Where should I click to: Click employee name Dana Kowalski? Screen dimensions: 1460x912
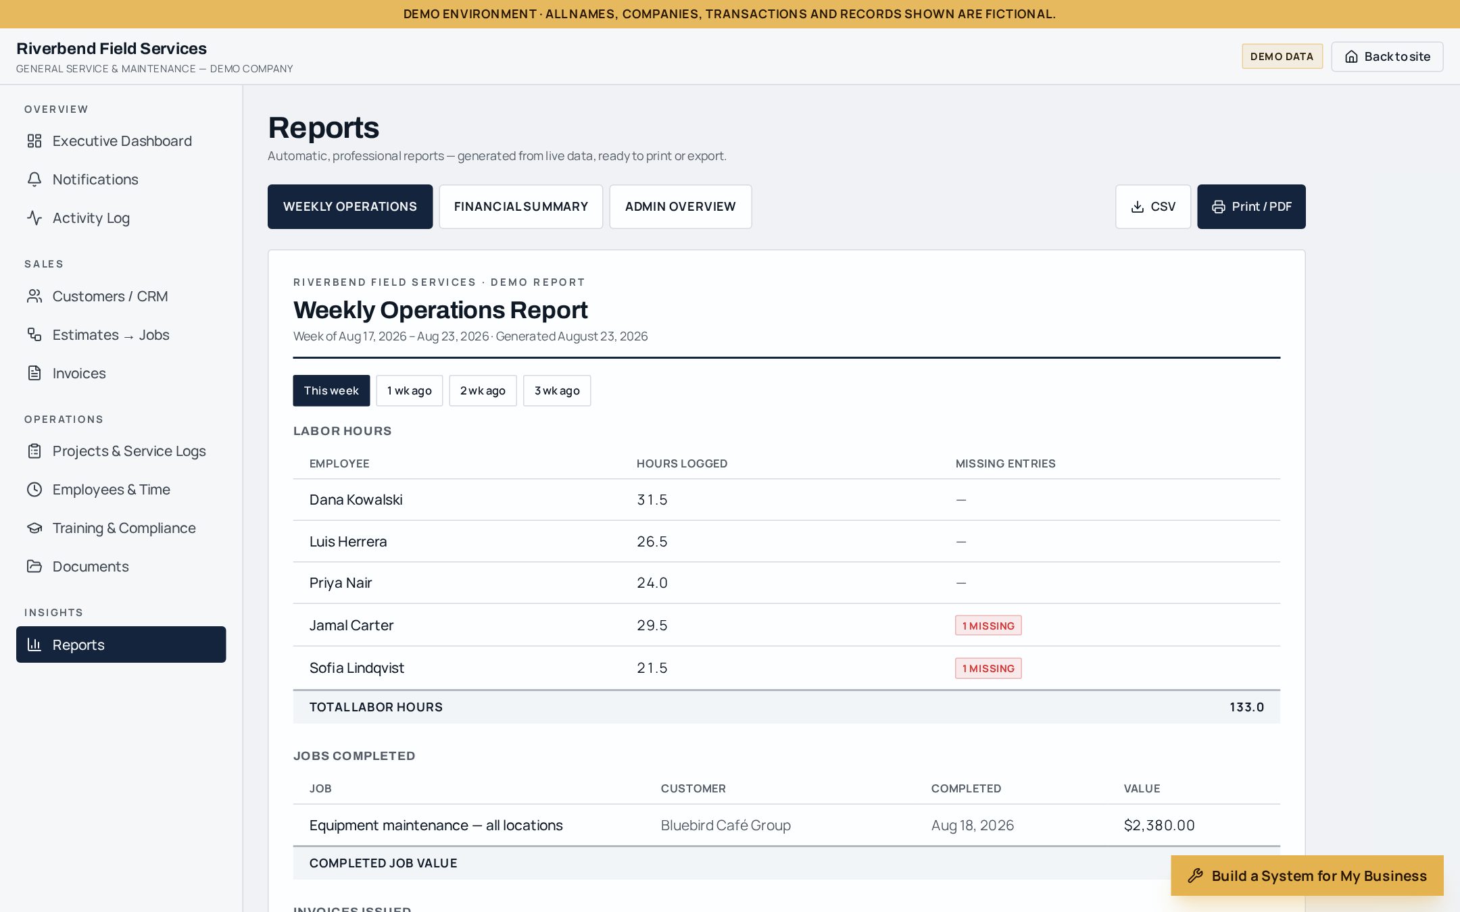click(356, 500)
